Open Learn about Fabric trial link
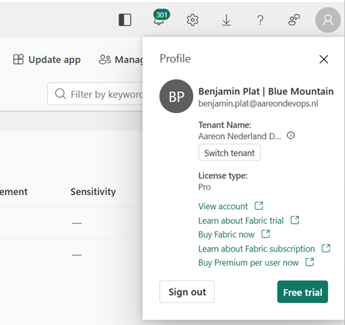 coord(241,220)
